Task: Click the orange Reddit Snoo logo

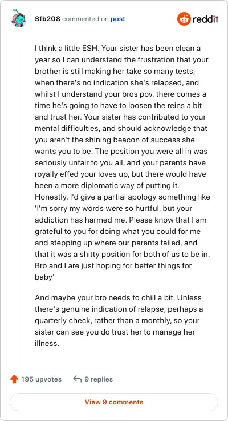Action: tap(184, 19)
